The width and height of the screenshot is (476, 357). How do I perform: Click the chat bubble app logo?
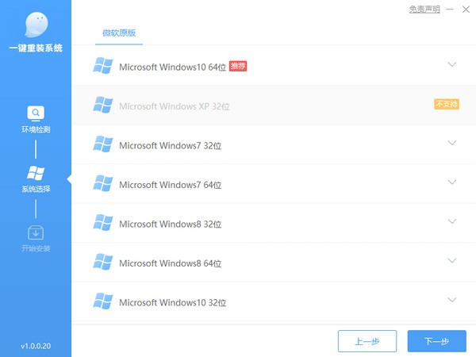click(x=36, y=25)
